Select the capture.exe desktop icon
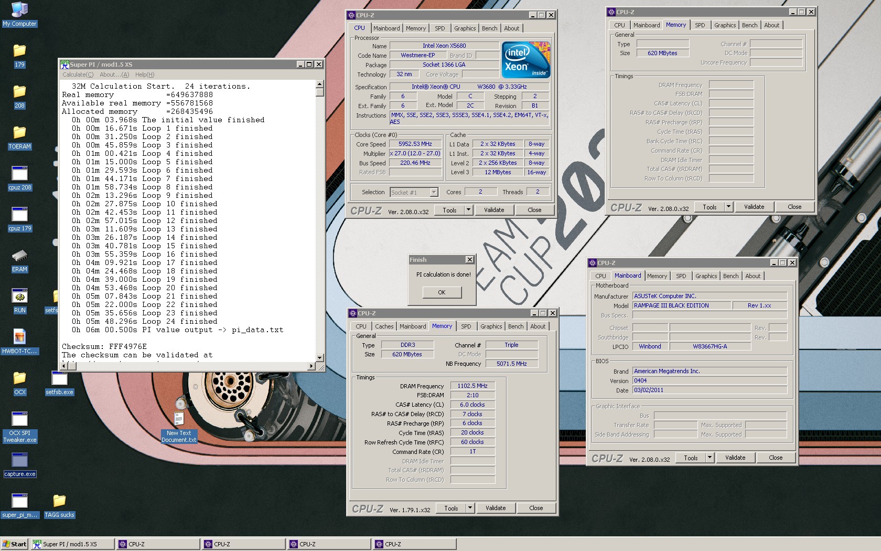The height and width of the screenshot is (551, 881). click(19, 465)
